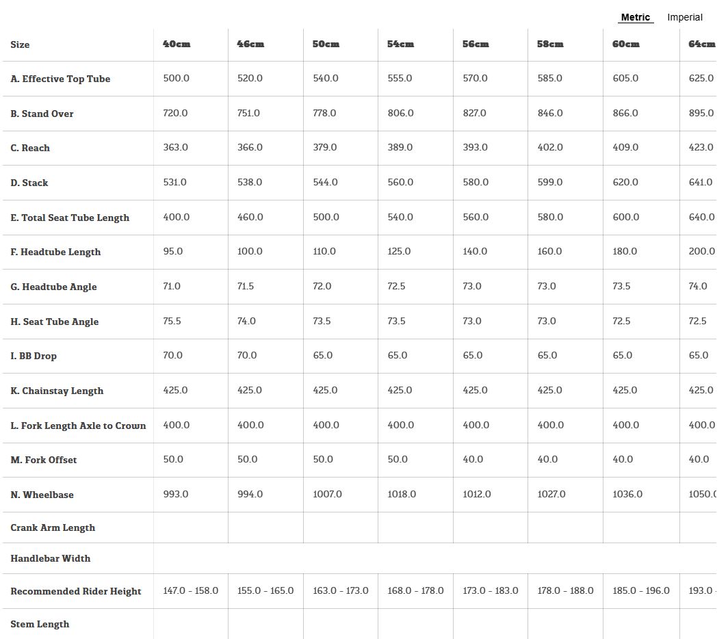Click the B. Stand Over row label
Viewport: 728px width, 639px height.
point(42,114)
